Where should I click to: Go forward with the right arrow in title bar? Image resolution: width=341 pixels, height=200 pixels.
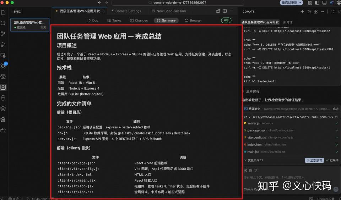click(x=106, y=2)
